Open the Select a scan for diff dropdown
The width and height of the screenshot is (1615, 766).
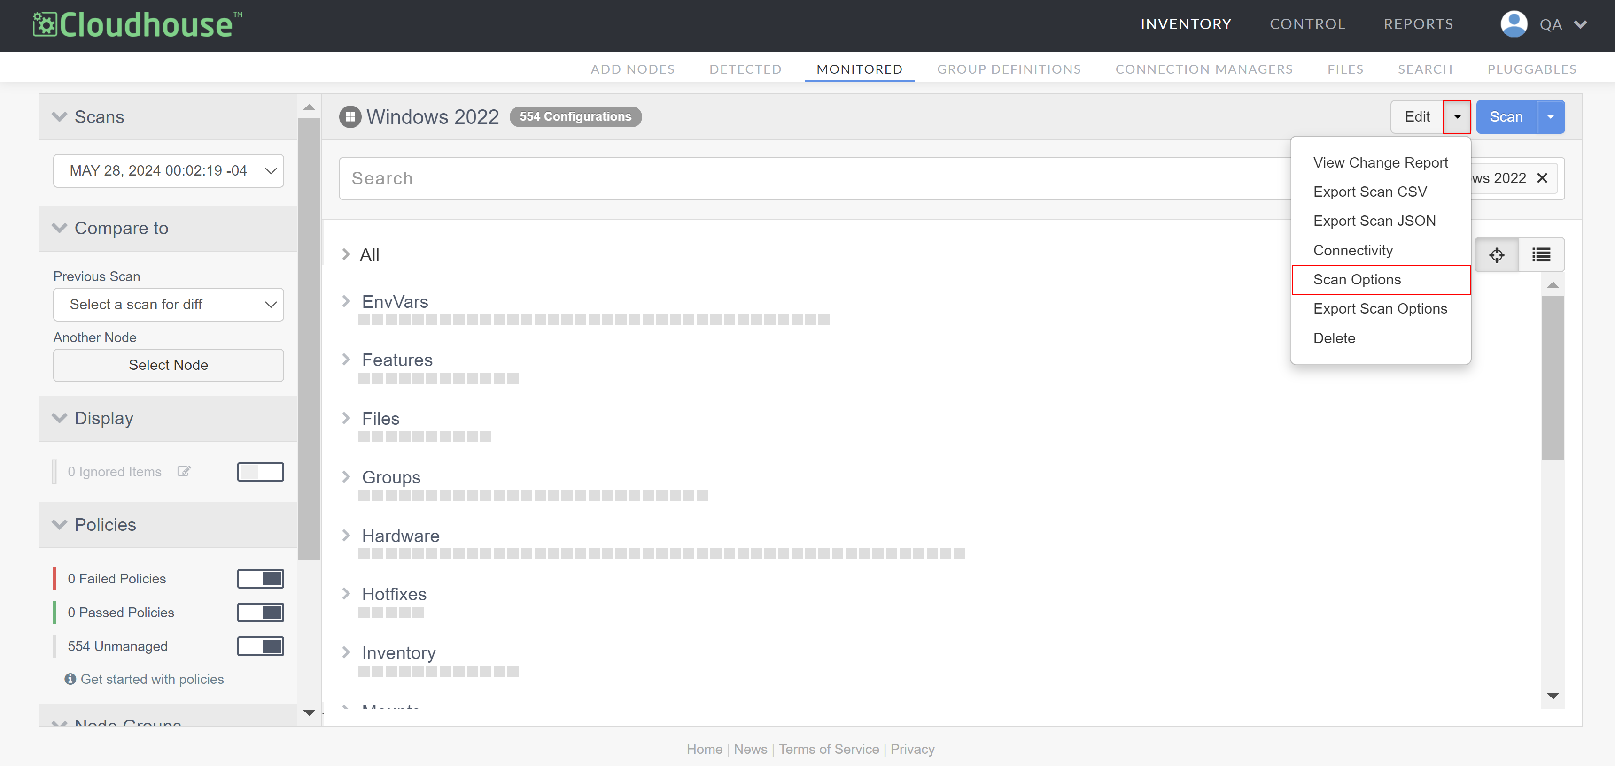coord(168,305)
